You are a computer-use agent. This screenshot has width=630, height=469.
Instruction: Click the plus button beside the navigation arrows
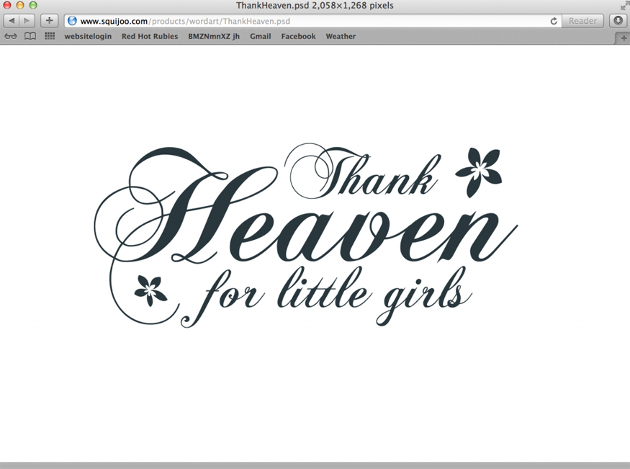pyautogui.click(x=50, y=21)
